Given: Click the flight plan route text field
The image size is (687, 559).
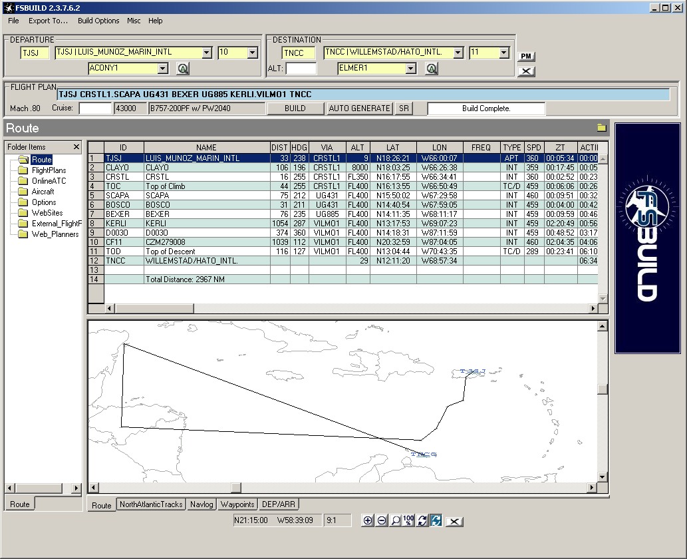Looking at the screenshot, I should [364, 94].
